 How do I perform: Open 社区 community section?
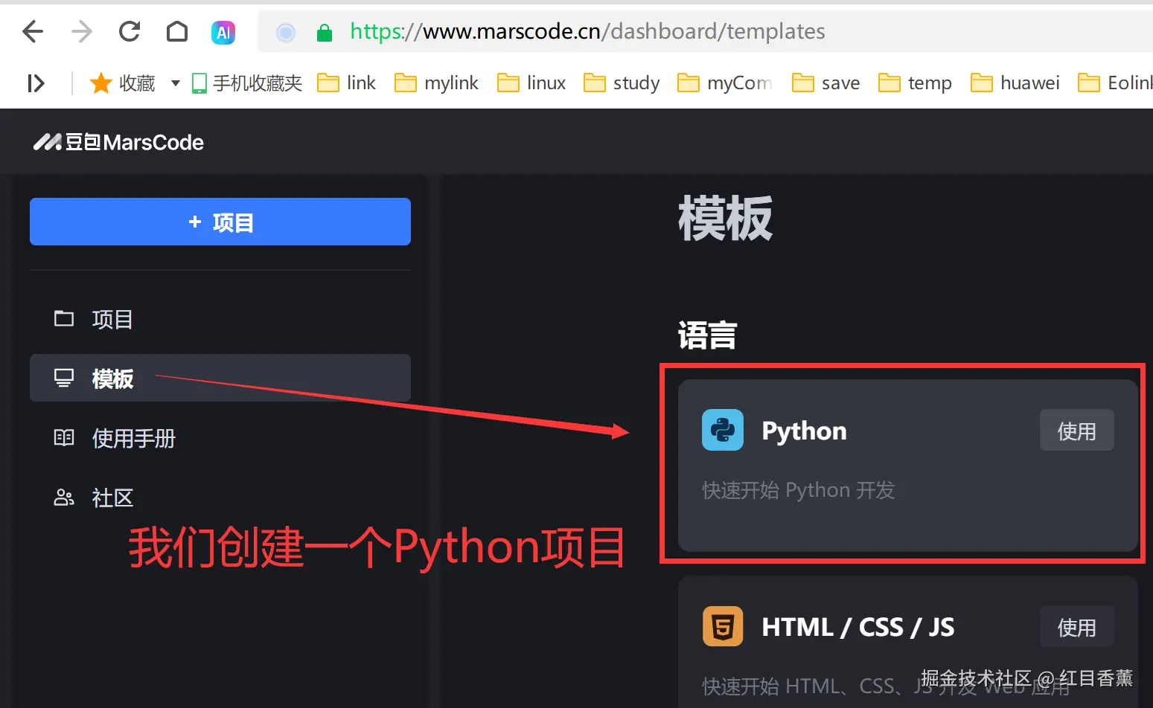pyautogui.click(x=220, y=498)
